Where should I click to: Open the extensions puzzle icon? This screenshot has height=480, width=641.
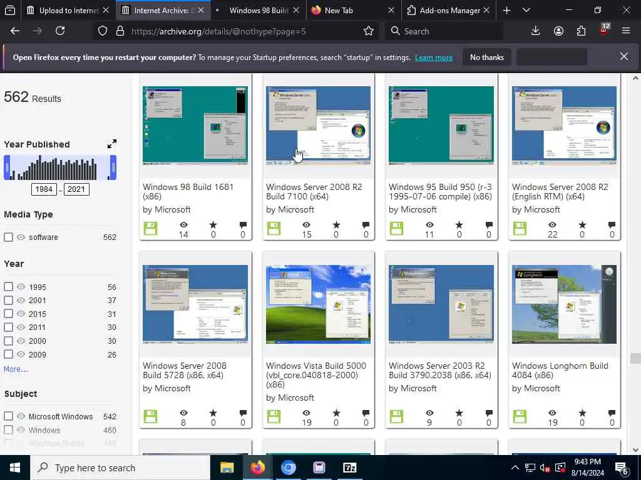[581, 31]
